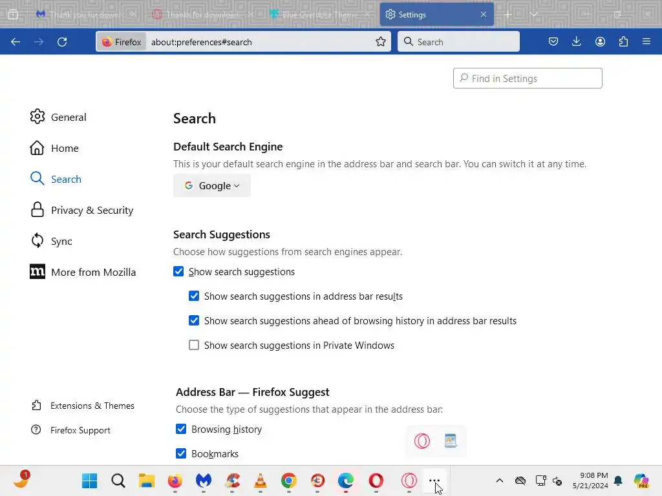Viewport: 662px width, 496px height.
Task: Toggle suggestions in address bar results checkbox
Action: 194,296
